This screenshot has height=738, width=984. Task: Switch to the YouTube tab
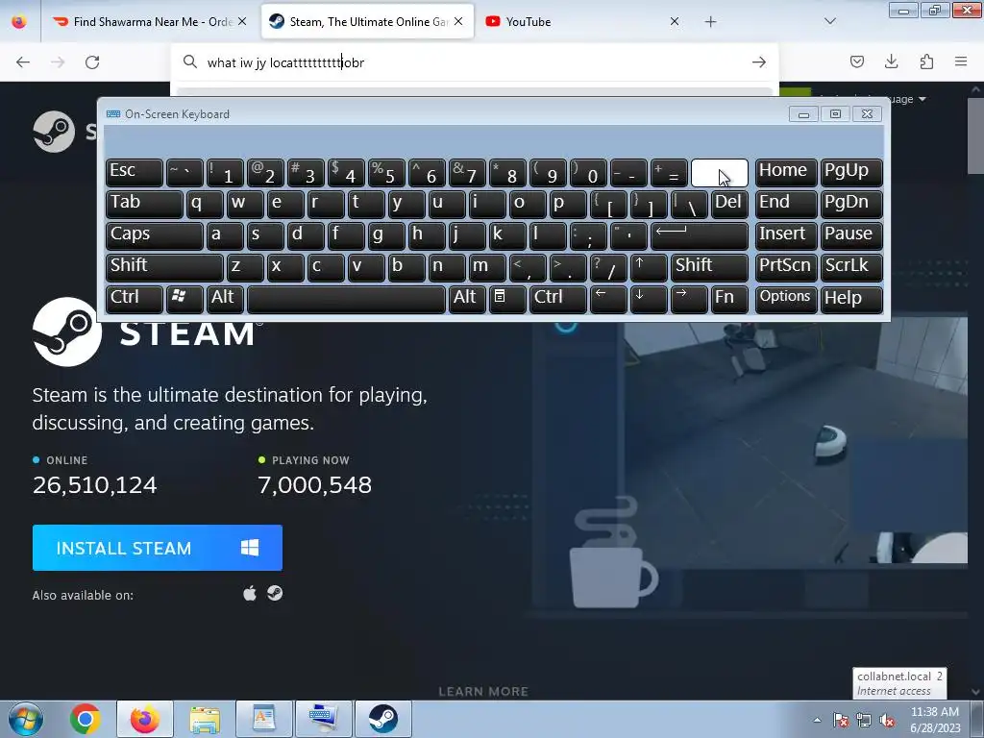pyautogui.click(x=583, y=21)
